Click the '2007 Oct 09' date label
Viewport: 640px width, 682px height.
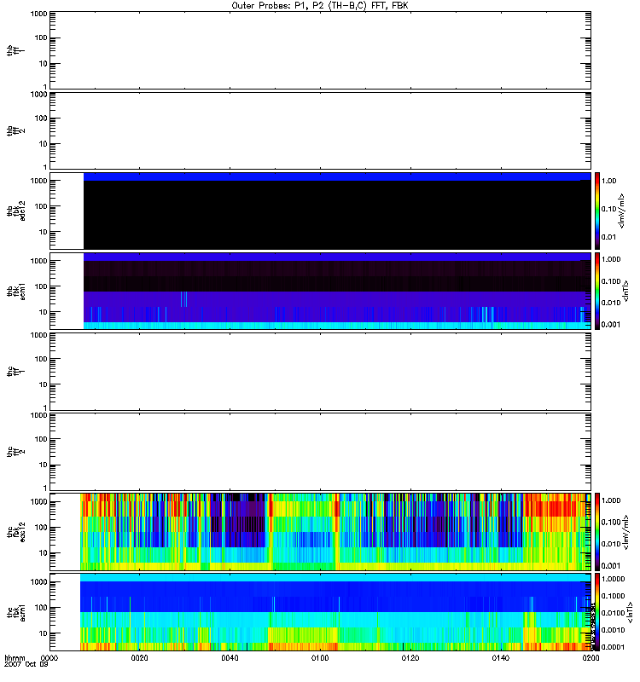tap(26, 665)
